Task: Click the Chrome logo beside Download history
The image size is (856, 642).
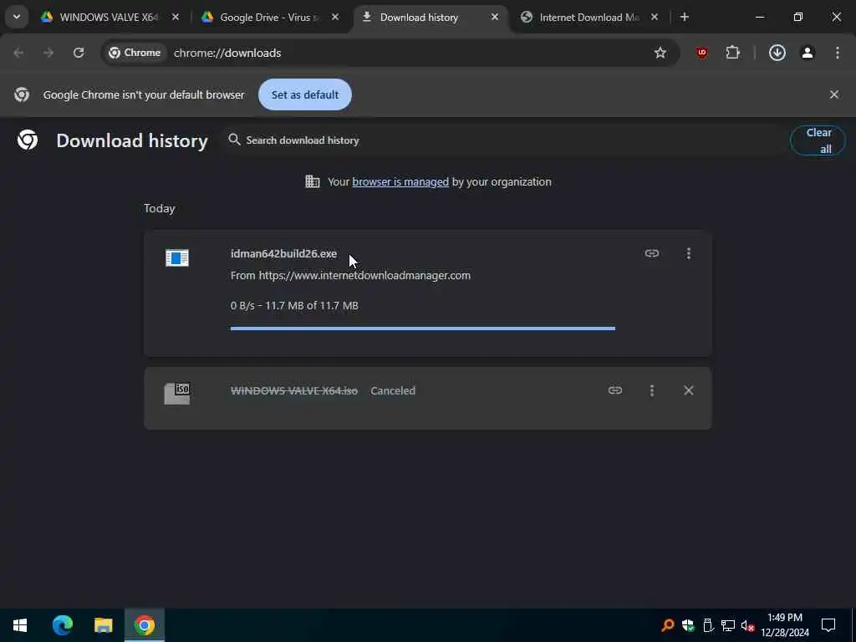Action: click(28, 140)
